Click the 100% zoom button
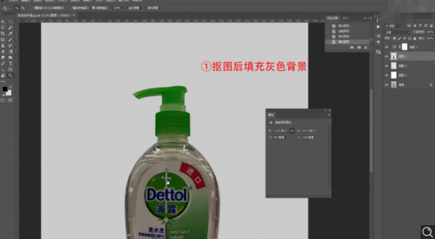This screenshot has width=435, height=239. (117, 8)
